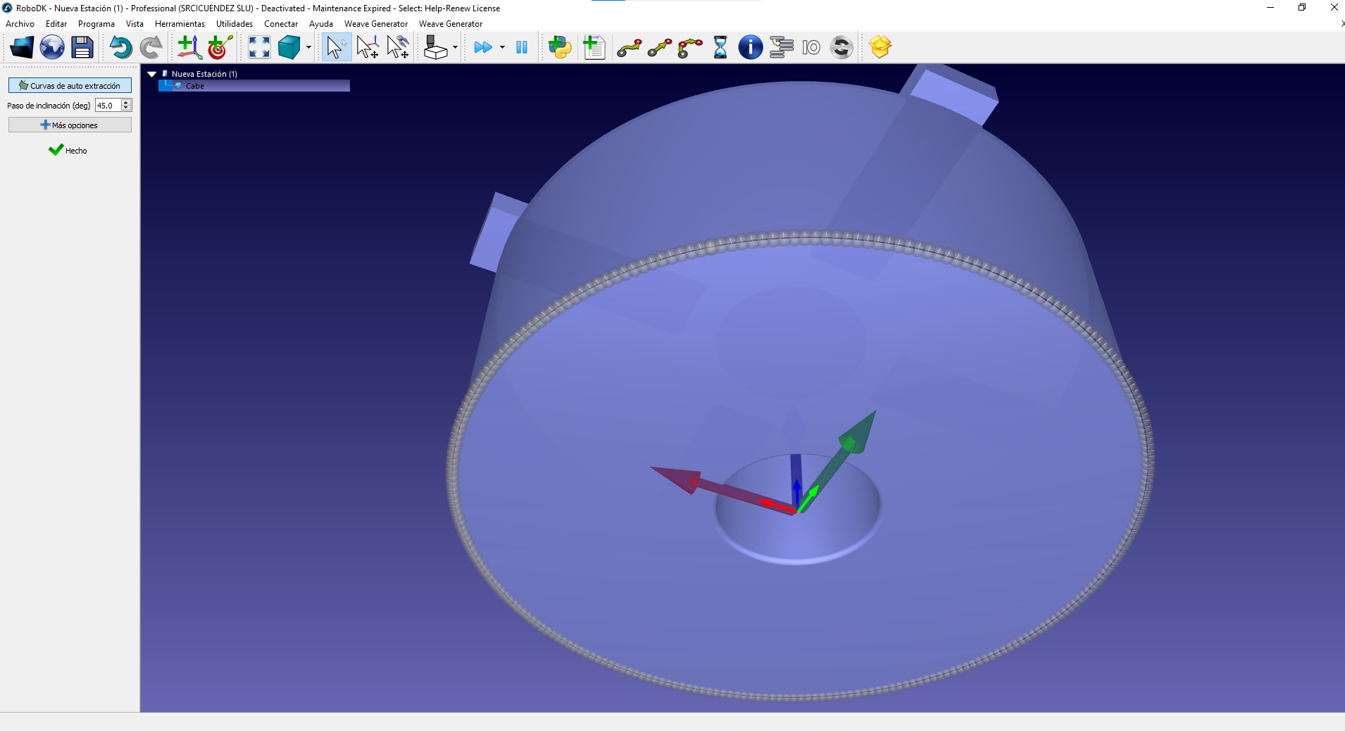Open the isometric view cube dropdown arrow
This screenshot has height=731, width=1345.
309,48
